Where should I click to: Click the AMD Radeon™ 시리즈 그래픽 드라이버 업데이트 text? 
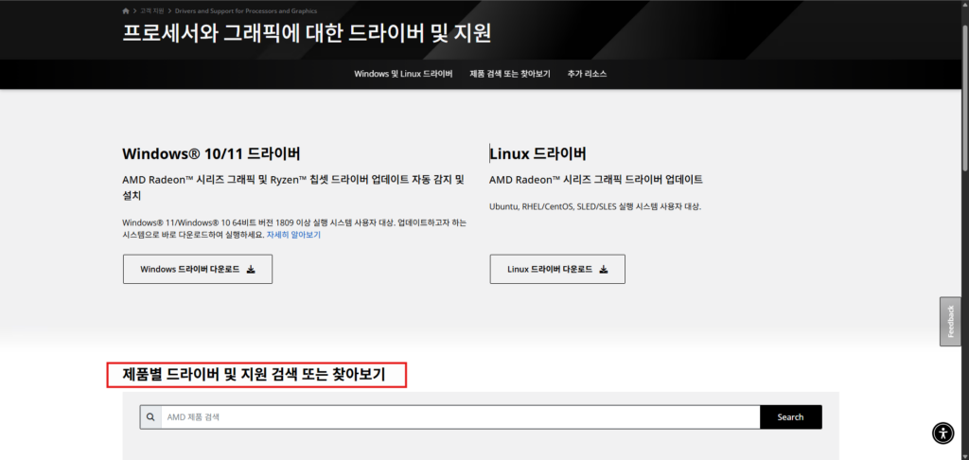(596, 180)
